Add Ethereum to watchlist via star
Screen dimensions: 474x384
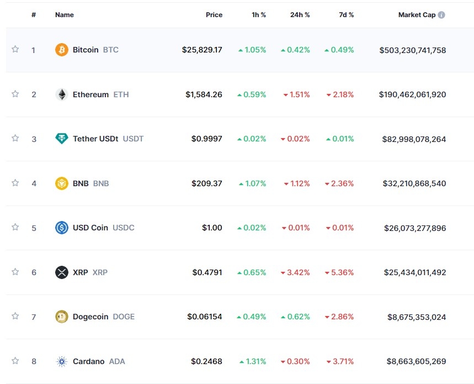(x=15, y=94)
